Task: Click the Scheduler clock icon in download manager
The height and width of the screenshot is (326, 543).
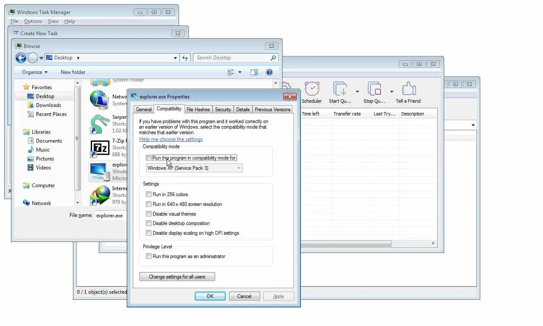Action: coord(312,89)
